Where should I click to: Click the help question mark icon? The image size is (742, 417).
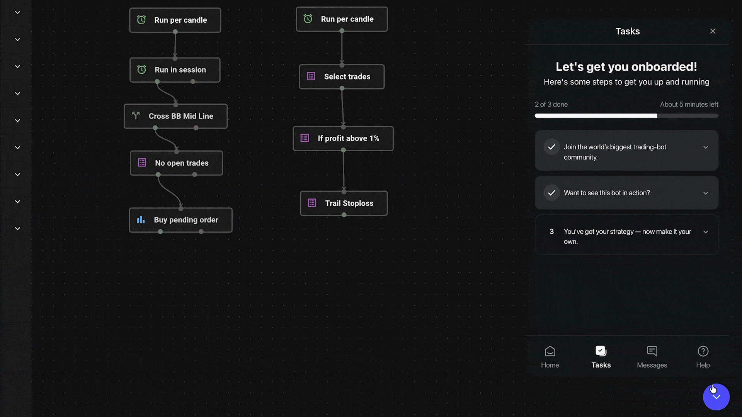click(703, 351)
